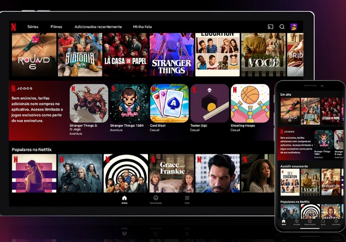Open the Umbrella Academy spiral poster on phone
The width and height of the screenshot is (346, 242).
310,211
